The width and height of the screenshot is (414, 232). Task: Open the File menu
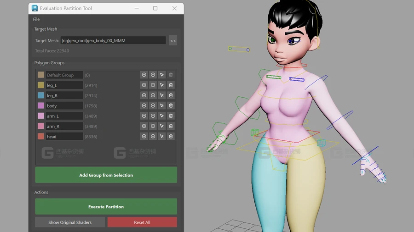point(36,19)
